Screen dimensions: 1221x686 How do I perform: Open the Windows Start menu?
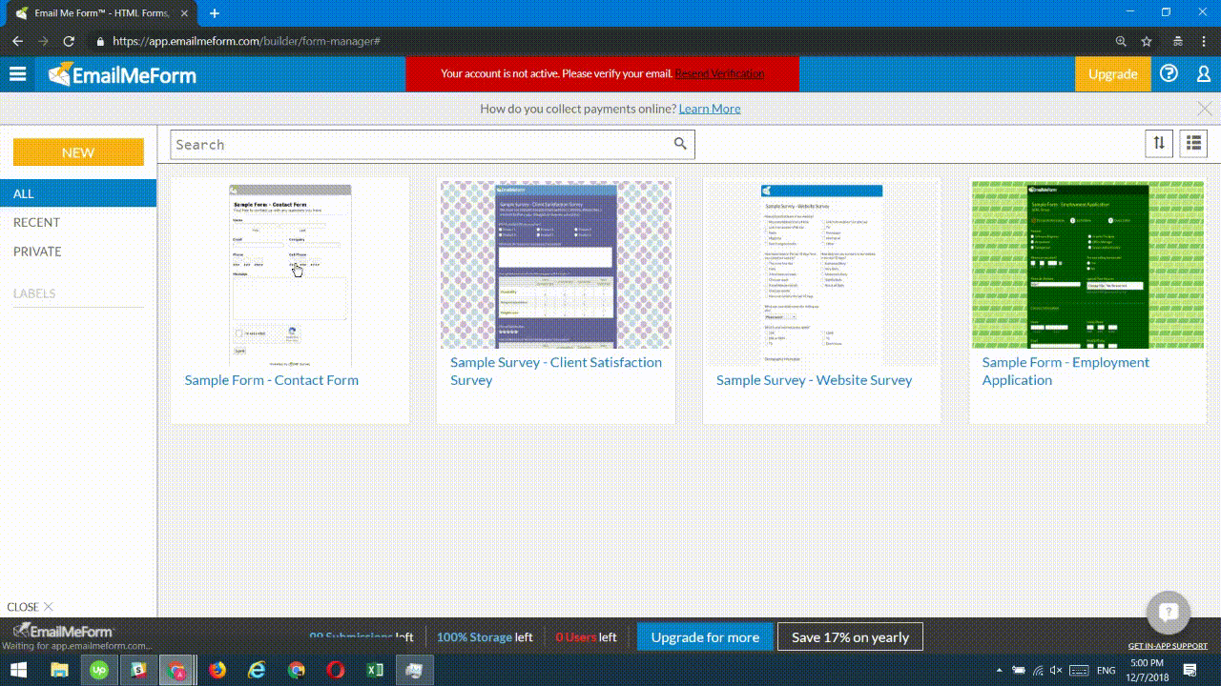tap(18, 670)
